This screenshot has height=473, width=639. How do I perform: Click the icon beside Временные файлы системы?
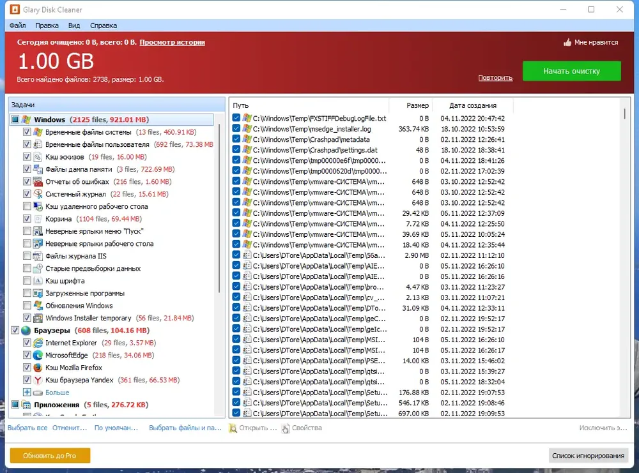coord(38,132)
